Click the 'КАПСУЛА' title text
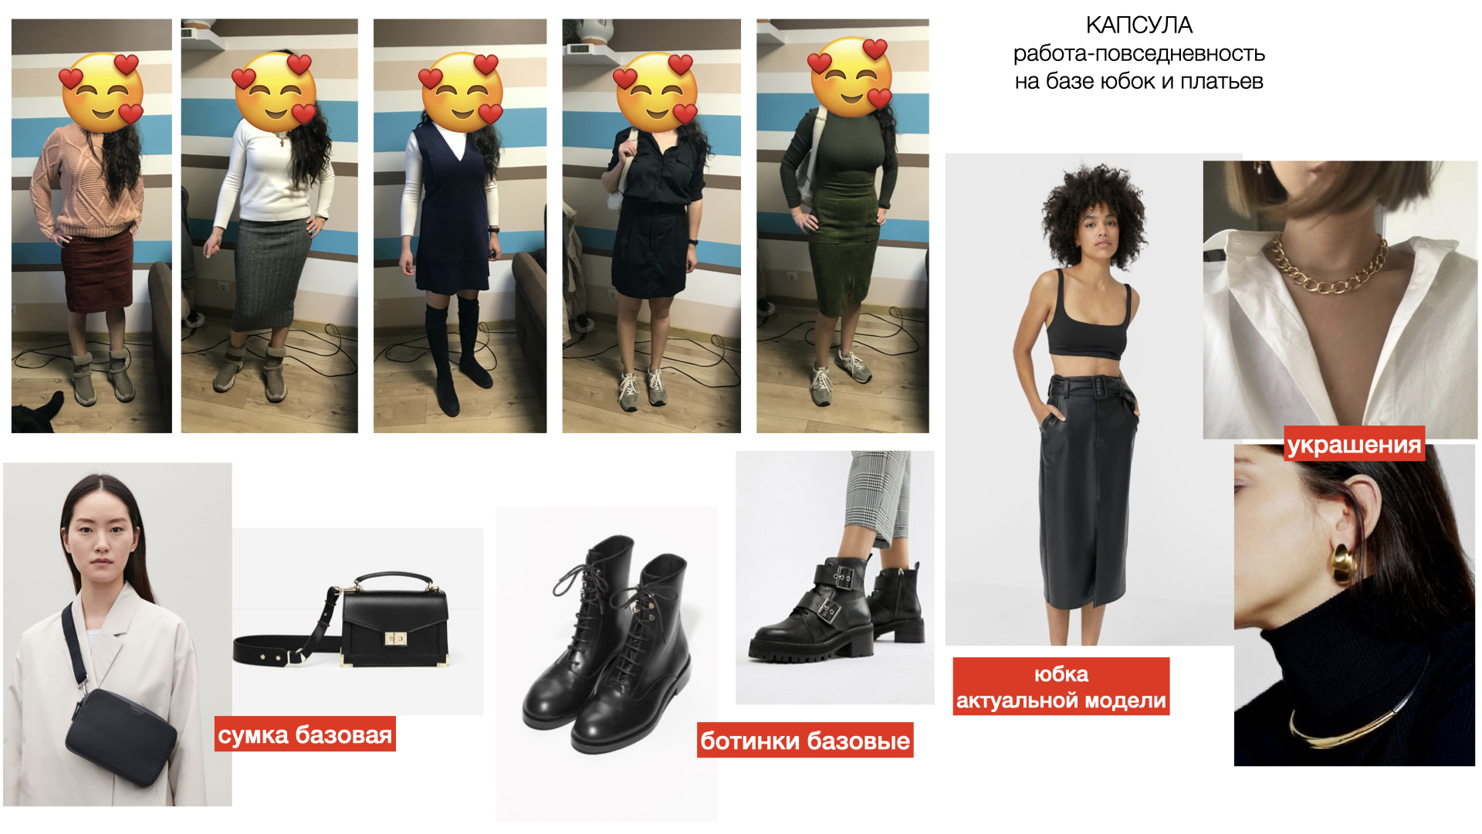This screenshot has width=1482, height=834. 1139,25
